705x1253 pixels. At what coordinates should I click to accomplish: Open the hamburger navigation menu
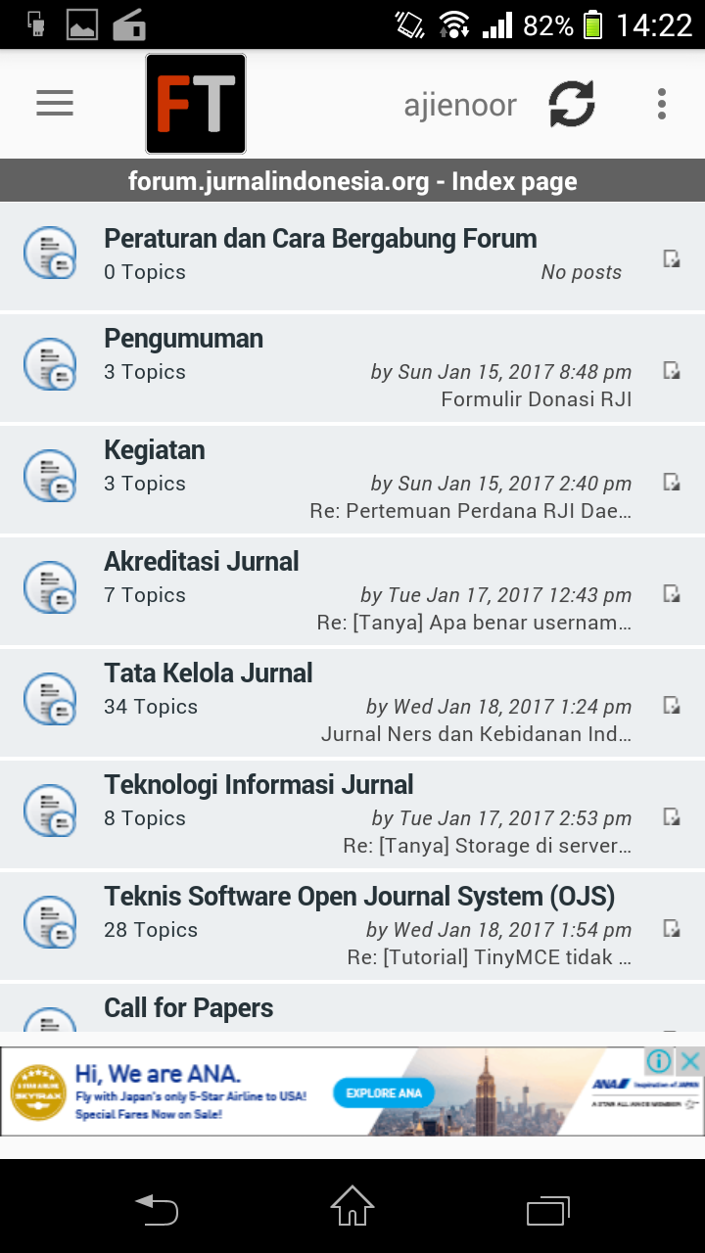pos(55,104)
